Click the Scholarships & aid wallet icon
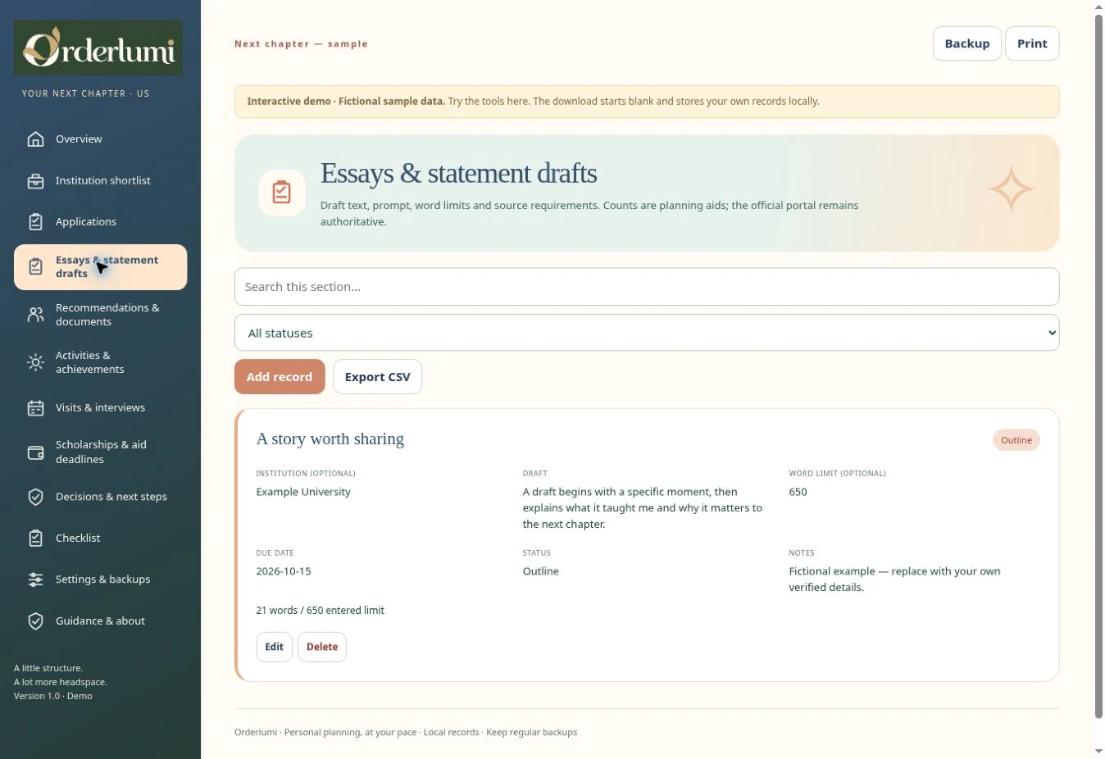 pyautogui.click(x=35, y=452)
